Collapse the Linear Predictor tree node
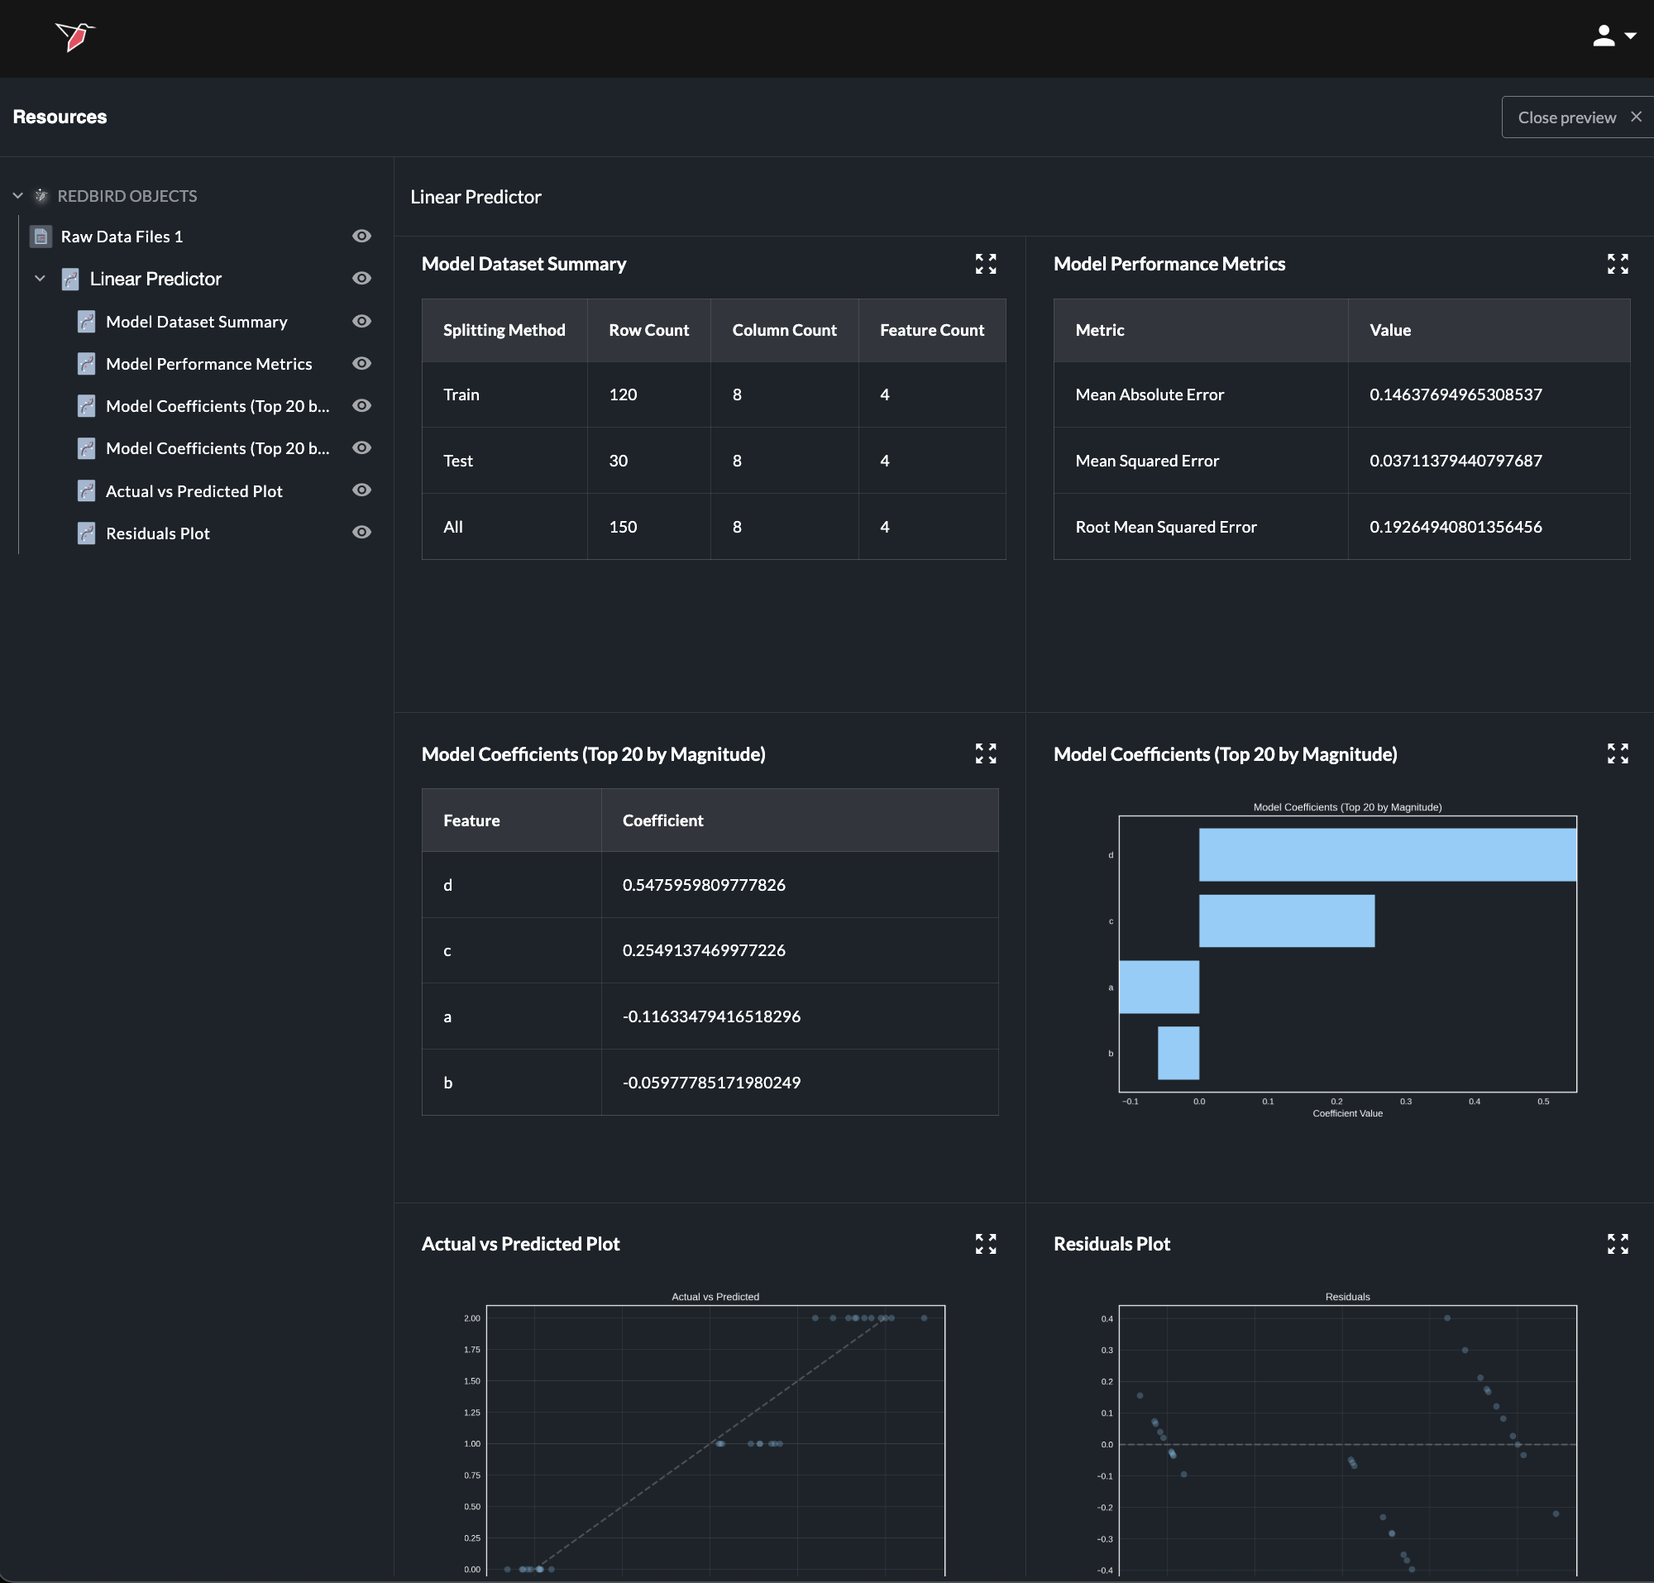Screen dimensions: 1654x1583 (x=40, y=279)
